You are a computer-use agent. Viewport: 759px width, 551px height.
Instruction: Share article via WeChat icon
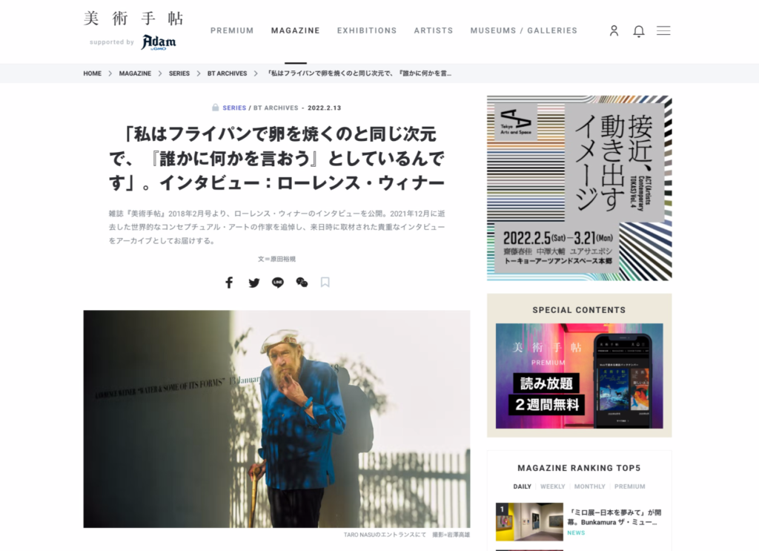pos(302,283)
